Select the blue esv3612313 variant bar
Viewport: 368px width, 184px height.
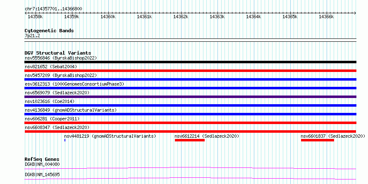tap(190, 88)
